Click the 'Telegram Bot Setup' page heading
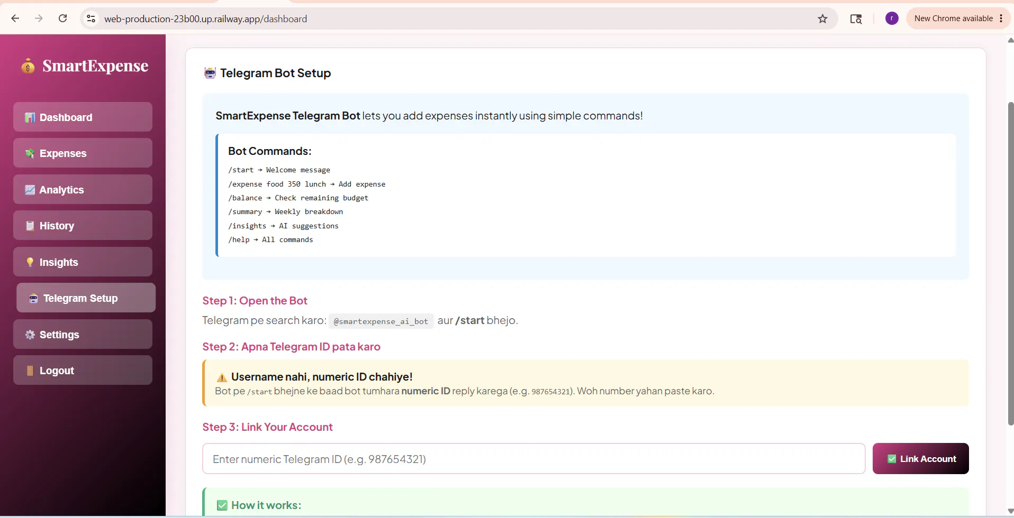This screenshot has height=518, width=1014. (276, 73)
